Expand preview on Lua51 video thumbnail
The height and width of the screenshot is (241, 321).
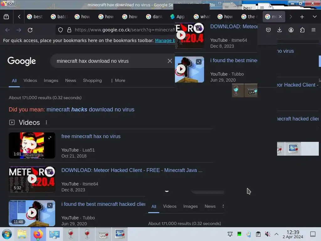[x=50, y=138]
